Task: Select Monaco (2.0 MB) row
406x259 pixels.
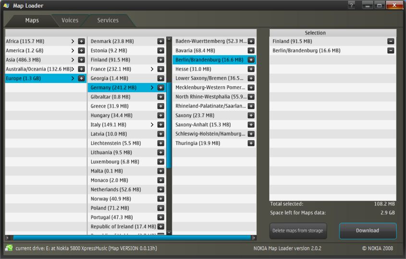Action: 126,180
